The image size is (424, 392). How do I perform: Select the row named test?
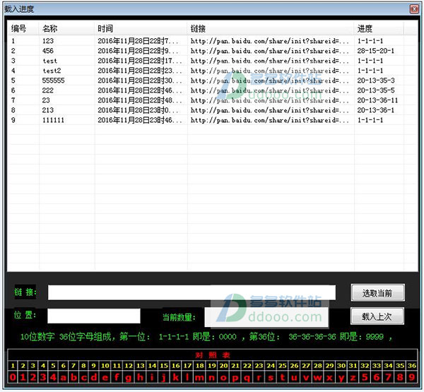(212, 61)
